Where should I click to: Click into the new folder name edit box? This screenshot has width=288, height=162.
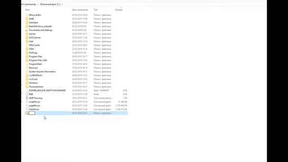[32, 113]
